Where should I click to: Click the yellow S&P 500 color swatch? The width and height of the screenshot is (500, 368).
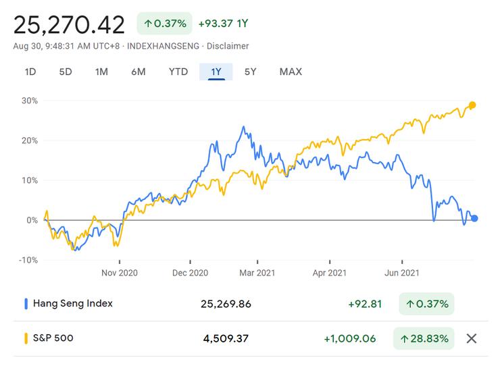26,338
